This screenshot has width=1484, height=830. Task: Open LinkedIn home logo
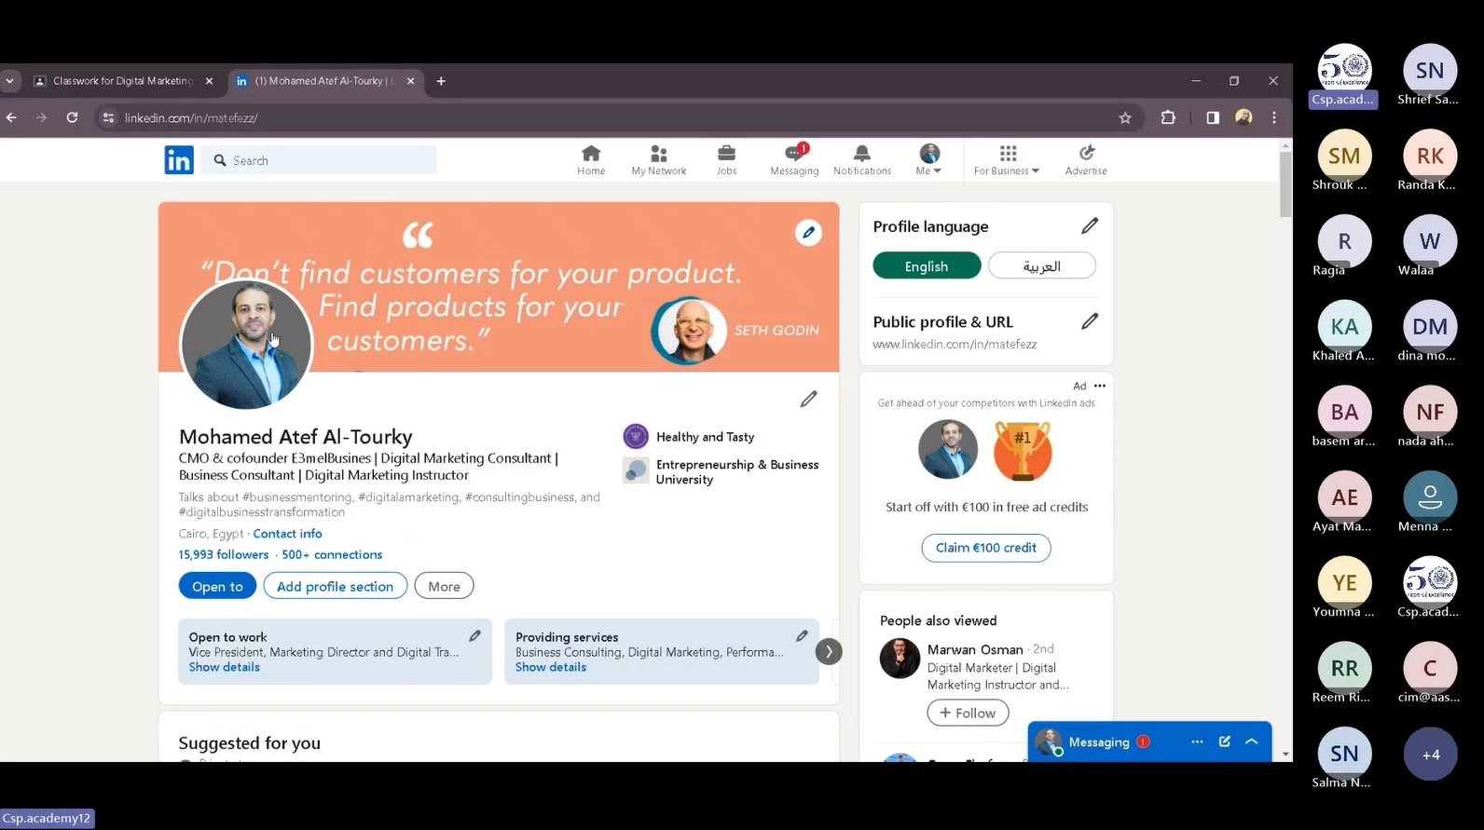click(179, 160)
